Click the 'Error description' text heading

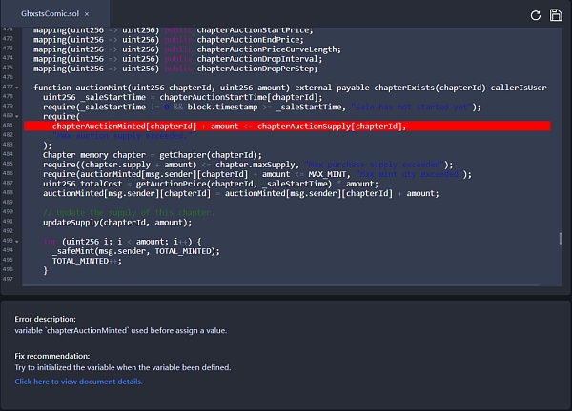pos(45,319)
